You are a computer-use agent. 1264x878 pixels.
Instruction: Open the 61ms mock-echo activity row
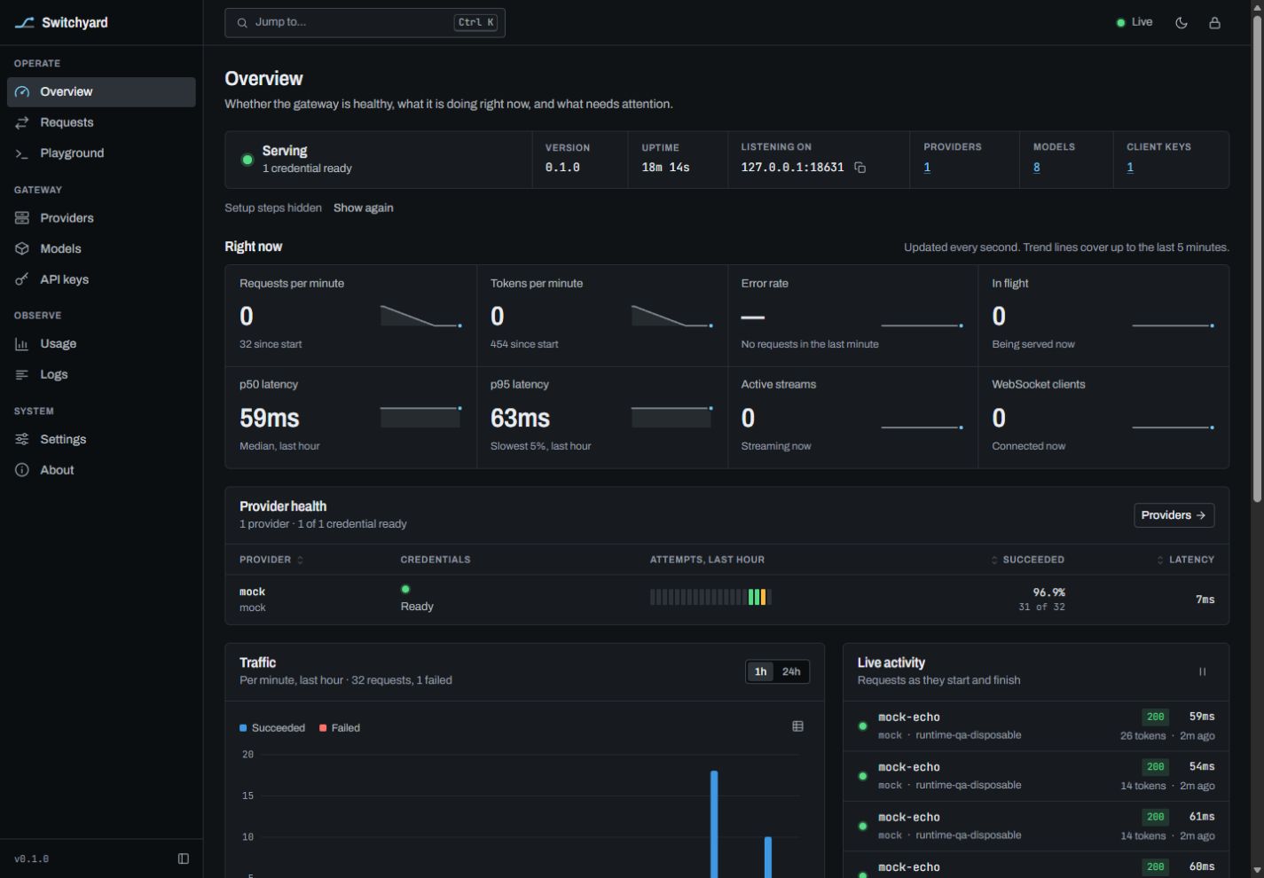[1036, 826]
